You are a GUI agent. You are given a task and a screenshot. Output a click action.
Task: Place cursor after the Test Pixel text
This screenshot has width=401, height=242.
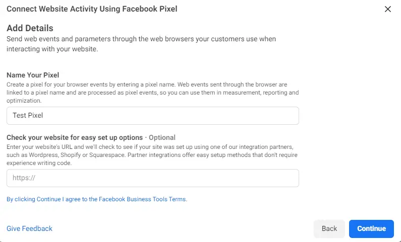point(43,116)
